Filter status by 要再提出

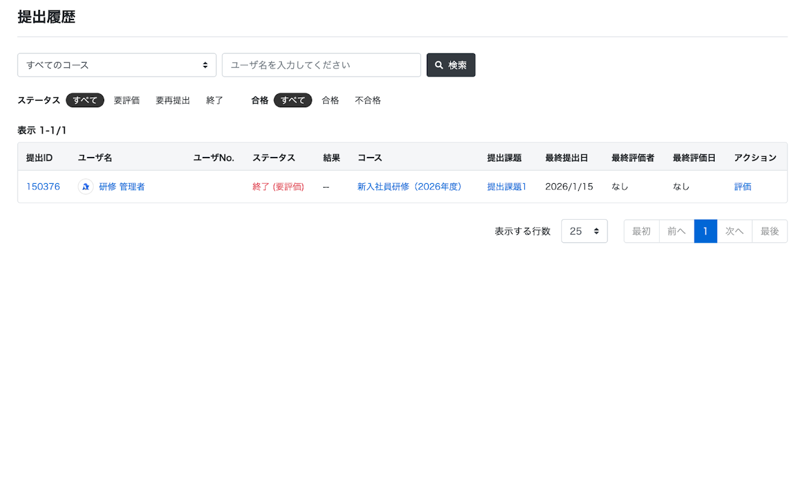[x=173, y=100]
